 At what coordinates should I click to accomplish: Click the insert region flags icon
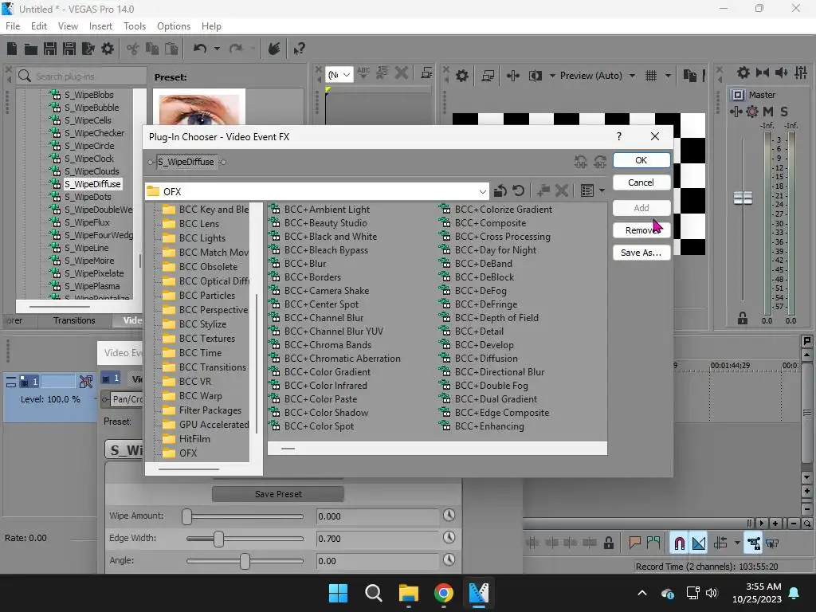pyautogui.click(x=653, y=543)
